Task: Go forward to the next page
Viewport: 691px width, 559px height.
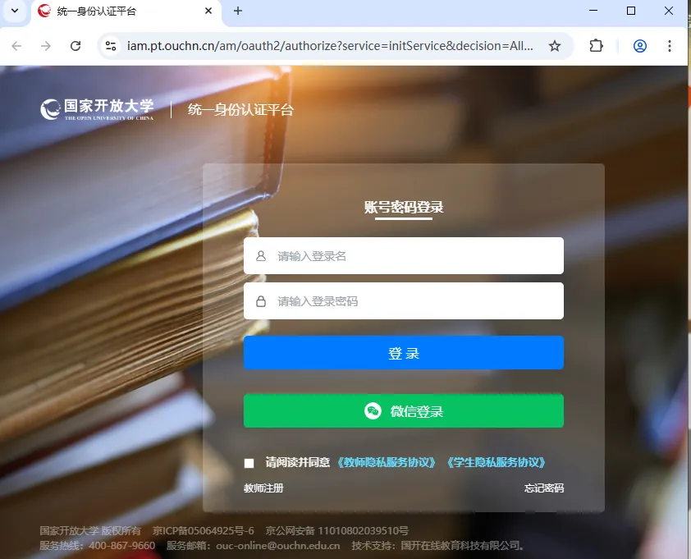Action: coord(46,46)
